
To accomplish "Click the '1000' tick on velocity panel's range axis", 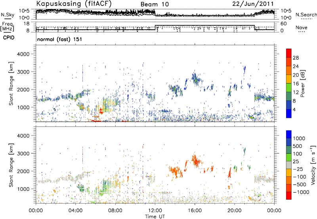I will click(23, 189).
